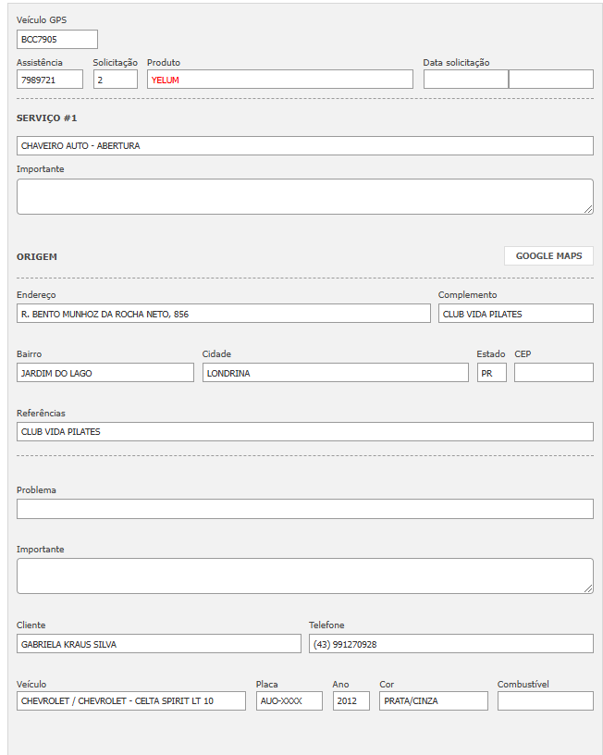This screenshot has height=755, width=603.
Task: Click the Google Maps button
Action: (x=548, y=256)
